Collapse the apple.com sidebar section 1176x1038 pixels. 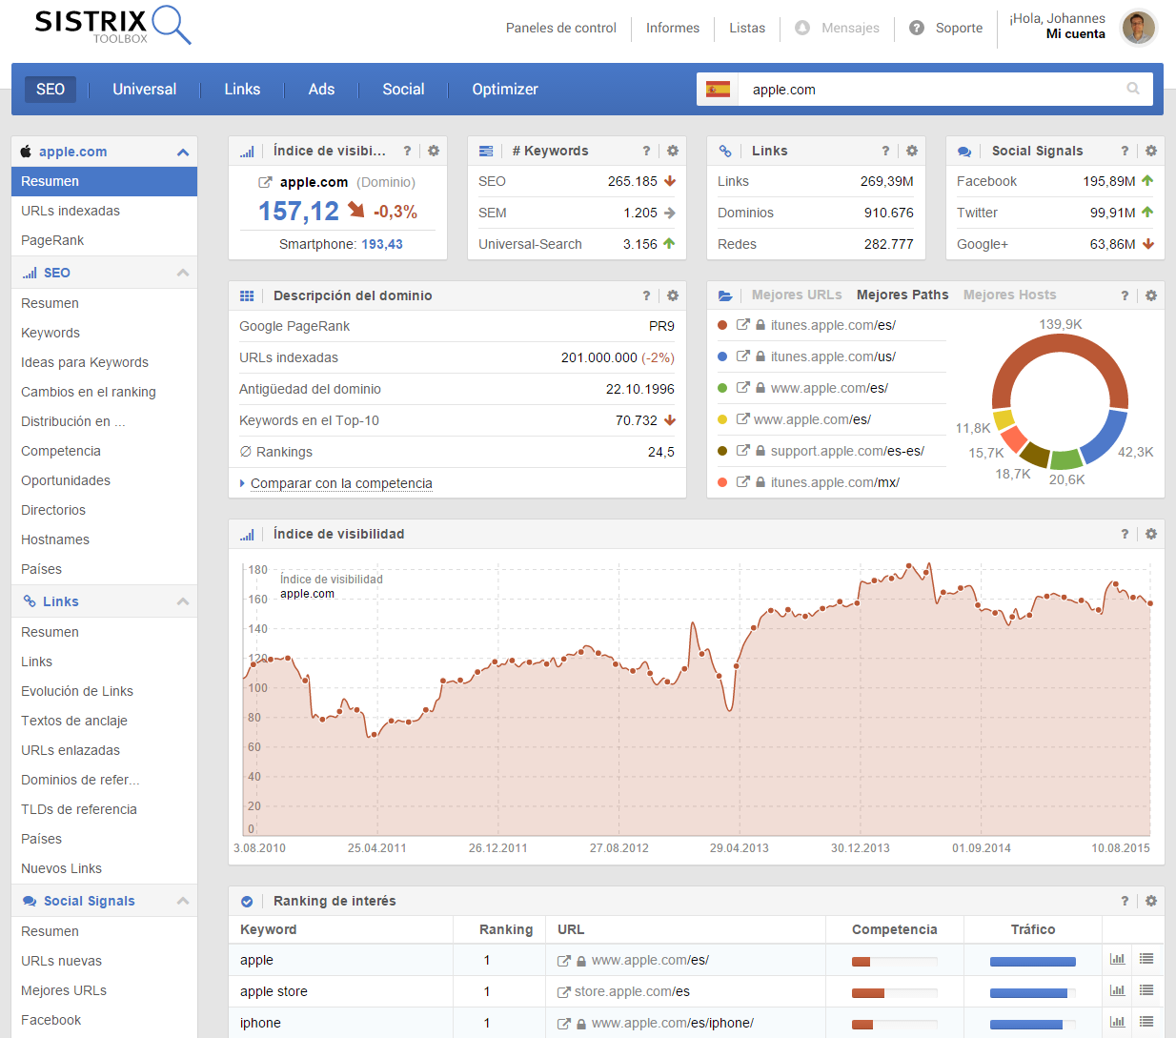pos(183,153)
